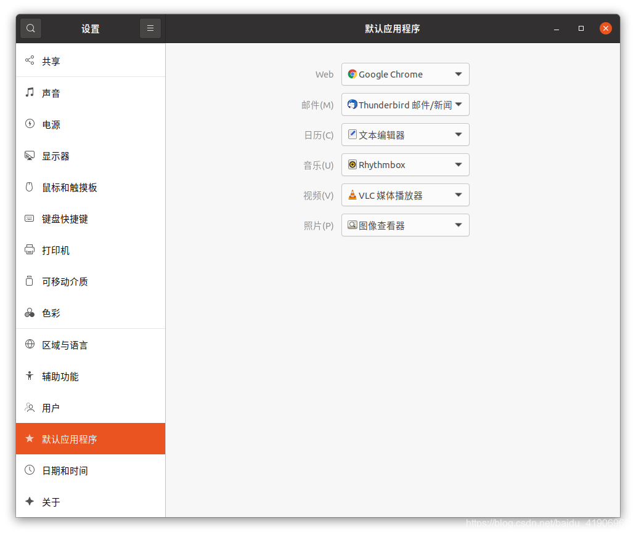Viewport: 636px width, 535px height.
Task: Click the 日历(C) label
Action: (x=319, y=135)
